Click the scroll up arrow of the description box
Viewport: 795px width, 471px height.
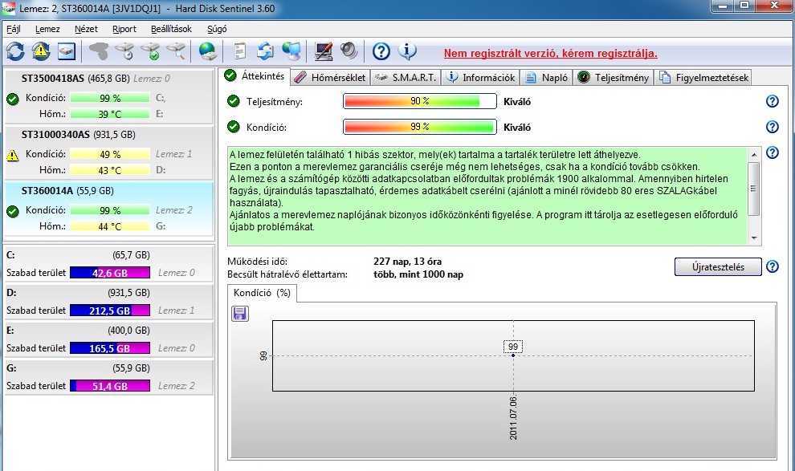754,155
